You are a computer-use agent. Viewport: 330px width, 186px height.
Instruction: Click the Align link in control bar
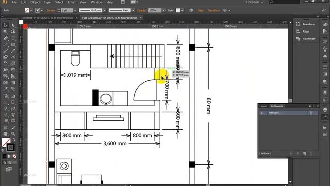pyautogui.click(x=201, y=10)
